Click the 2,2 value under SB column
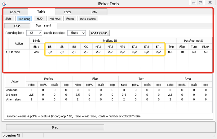 pyautogui.click(x=62, y=52)
